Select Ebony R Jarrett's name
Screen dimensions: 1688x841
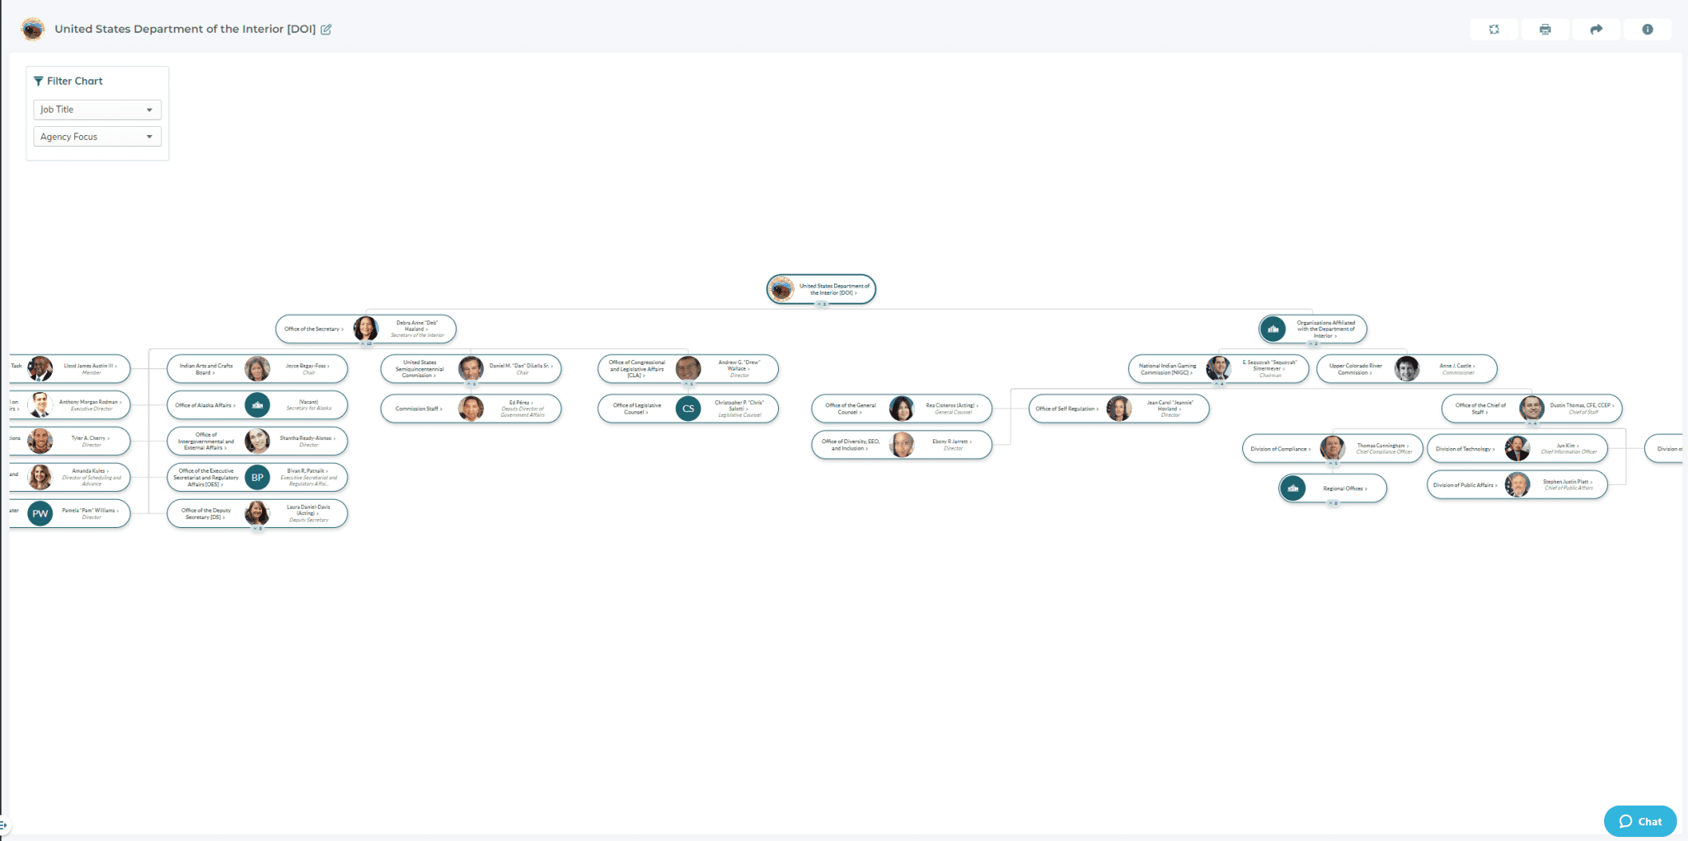pyautogui.click(x=953, y=442)
